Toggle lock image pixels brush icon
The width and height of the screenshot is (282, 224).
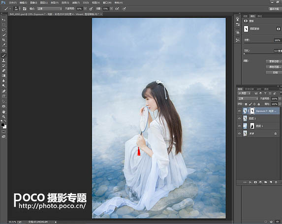point(250,104)
